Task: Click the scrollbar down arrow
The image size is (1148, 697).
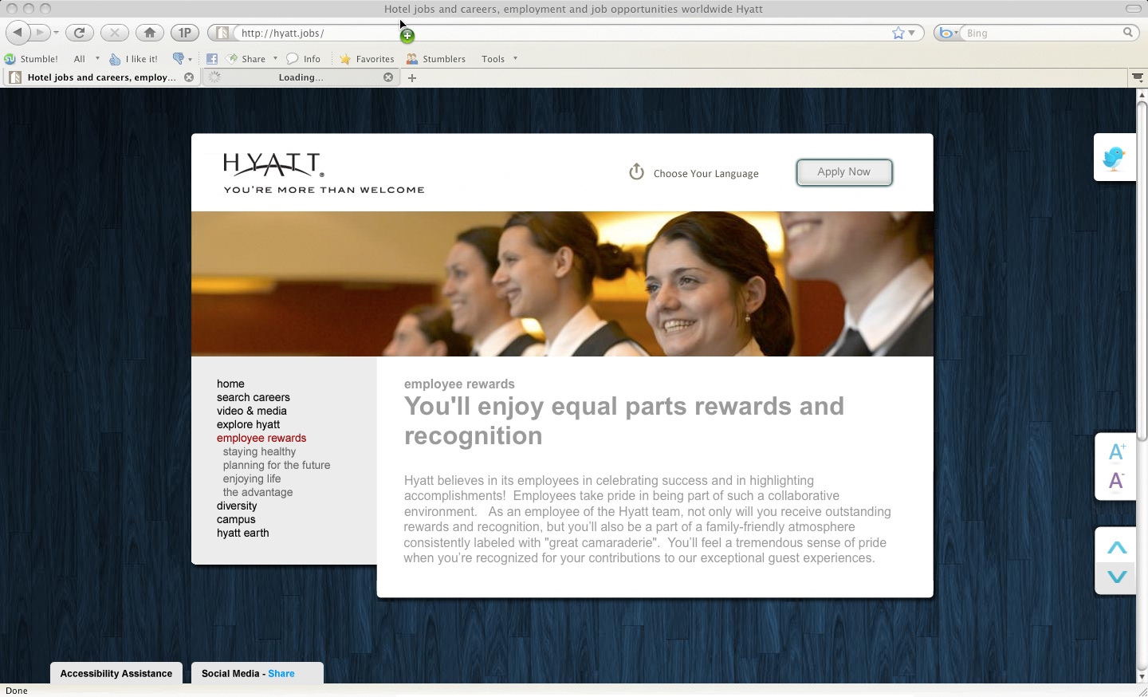Action: pos(1142,677)
